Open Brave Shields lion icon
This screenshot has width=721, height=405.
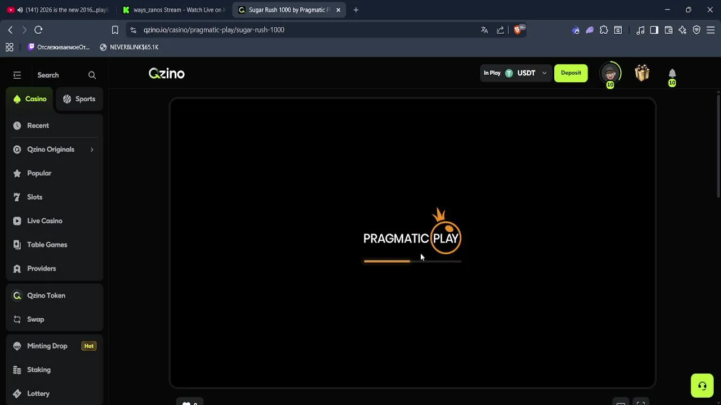coord(518,30)
